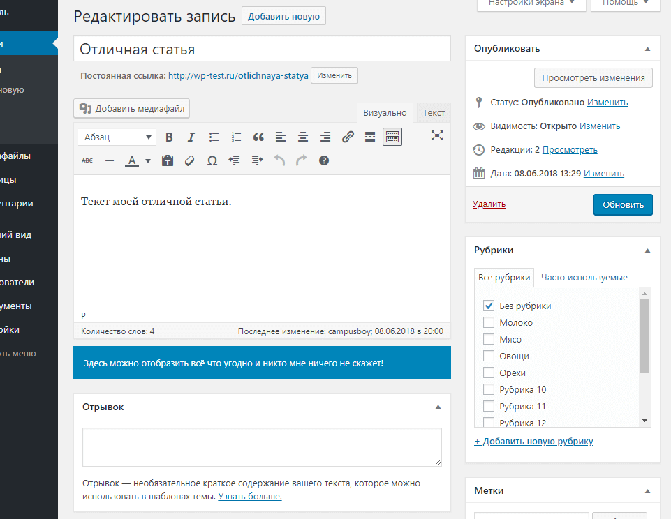This screenshot has height=519, width=671.
Task: Open the Абзац paragraph format dropdown
Action: [117, 137]
